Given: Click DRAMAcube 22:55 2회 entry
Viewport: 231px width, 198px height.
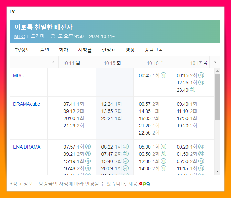Looking at the screenshot, I should click(149, 133).
